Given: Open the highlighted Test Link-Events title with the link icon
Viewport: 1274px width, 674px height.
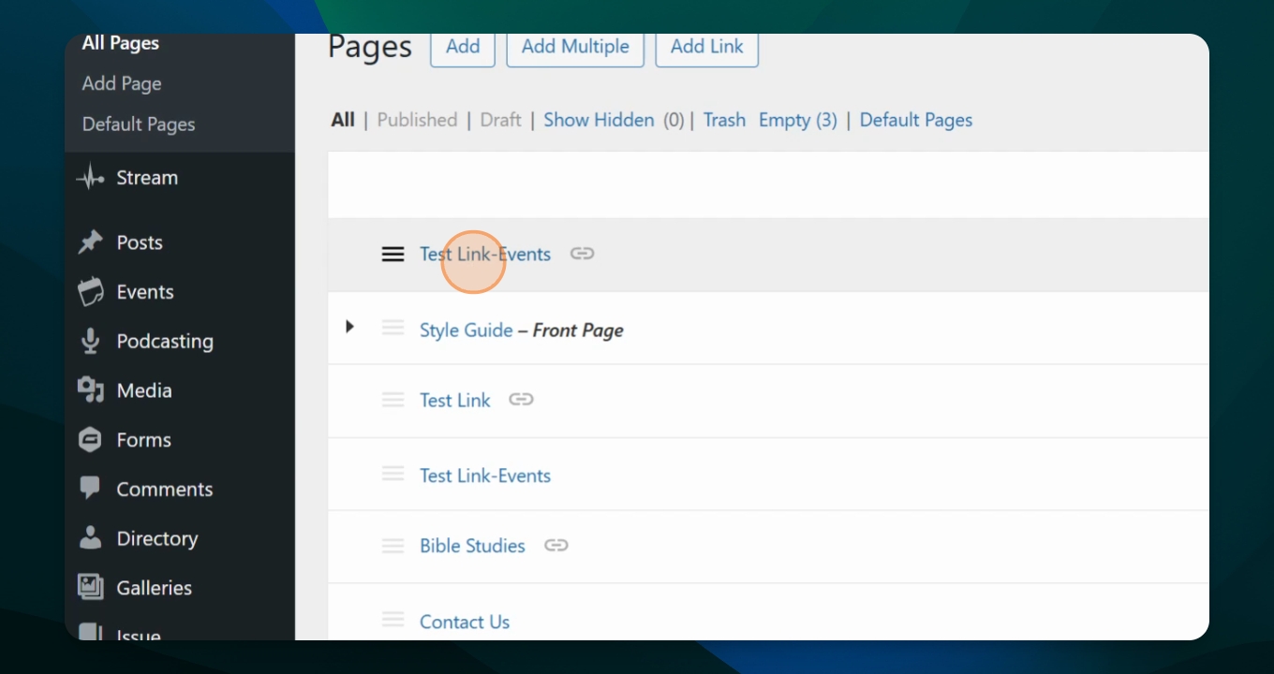Looking at the screenshot, I should (x=485, y=255).
